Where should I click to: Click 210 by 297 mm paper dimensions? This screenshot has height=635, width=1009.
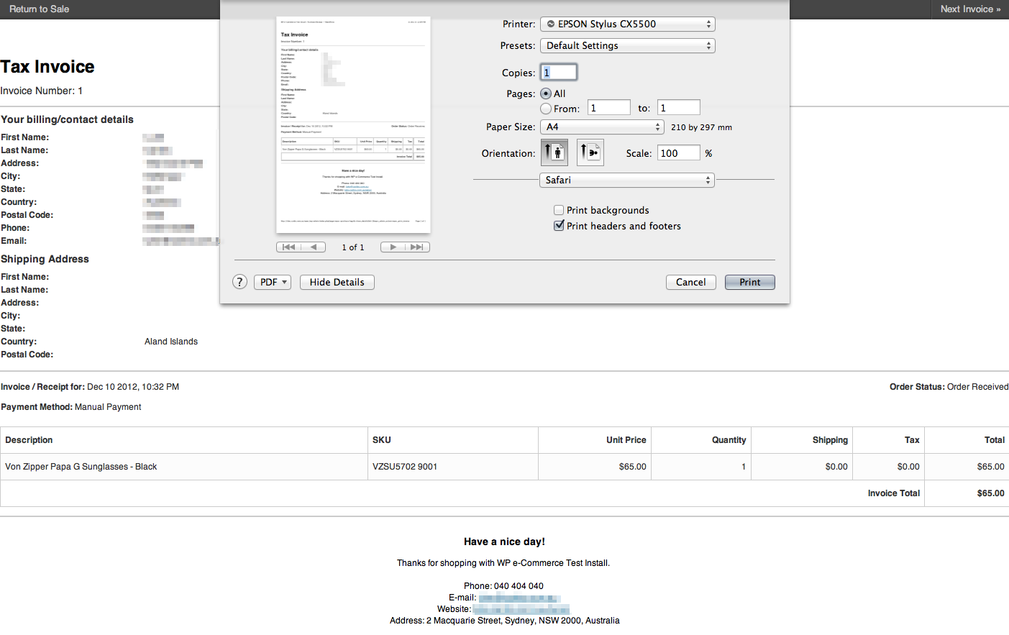(701, 127)
